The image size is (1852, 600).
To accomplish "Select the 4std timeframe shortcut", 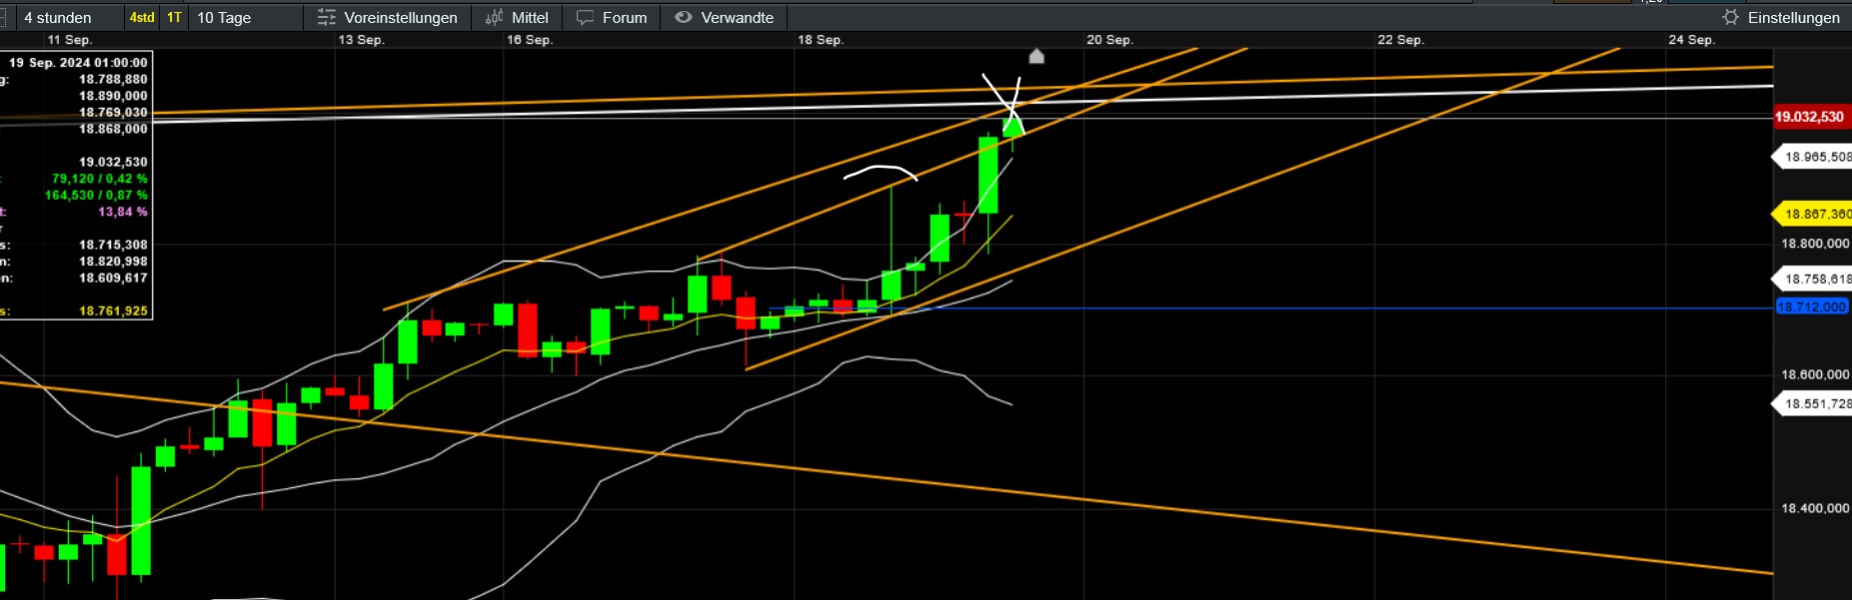I will pyautogui.click(x=142, y=17).
